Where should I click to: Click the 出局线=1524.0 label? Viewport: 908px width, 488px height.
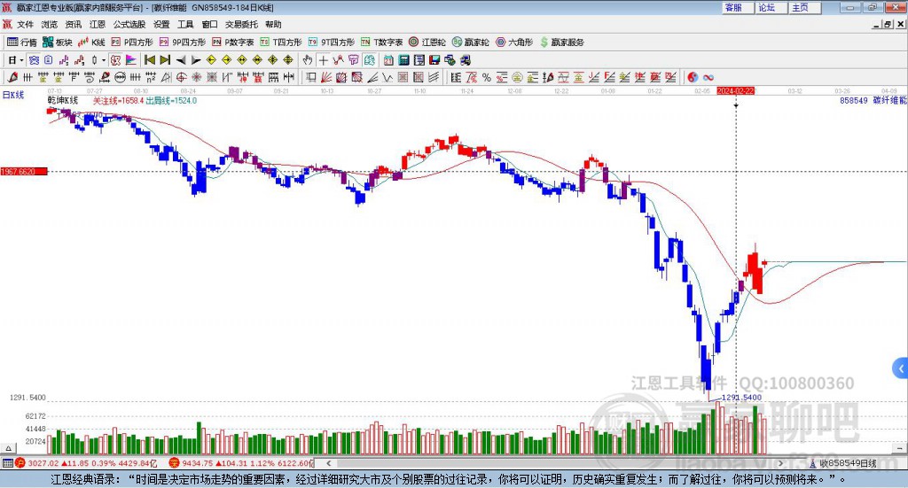point(171,101)
